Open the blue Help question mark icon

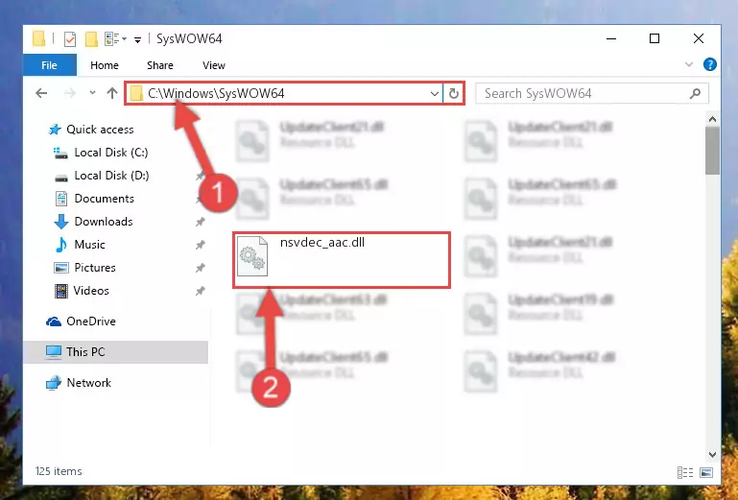710,64
